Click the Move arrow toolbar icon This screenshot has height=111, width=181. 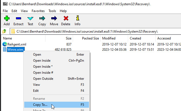point(54,19)
